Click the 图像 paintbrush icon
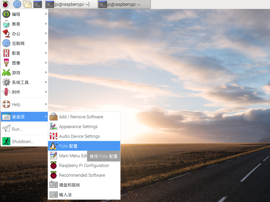The height and width of the screenshot is (202, 270). 6,63
